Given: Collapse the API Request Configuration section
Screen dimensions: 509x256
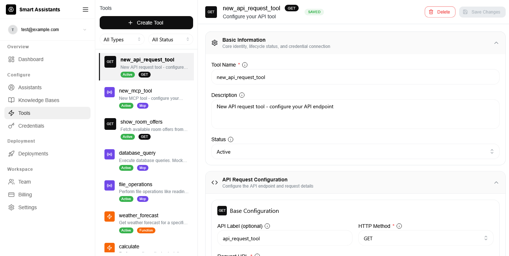Looking at the screenshot, I should (496, 182).
